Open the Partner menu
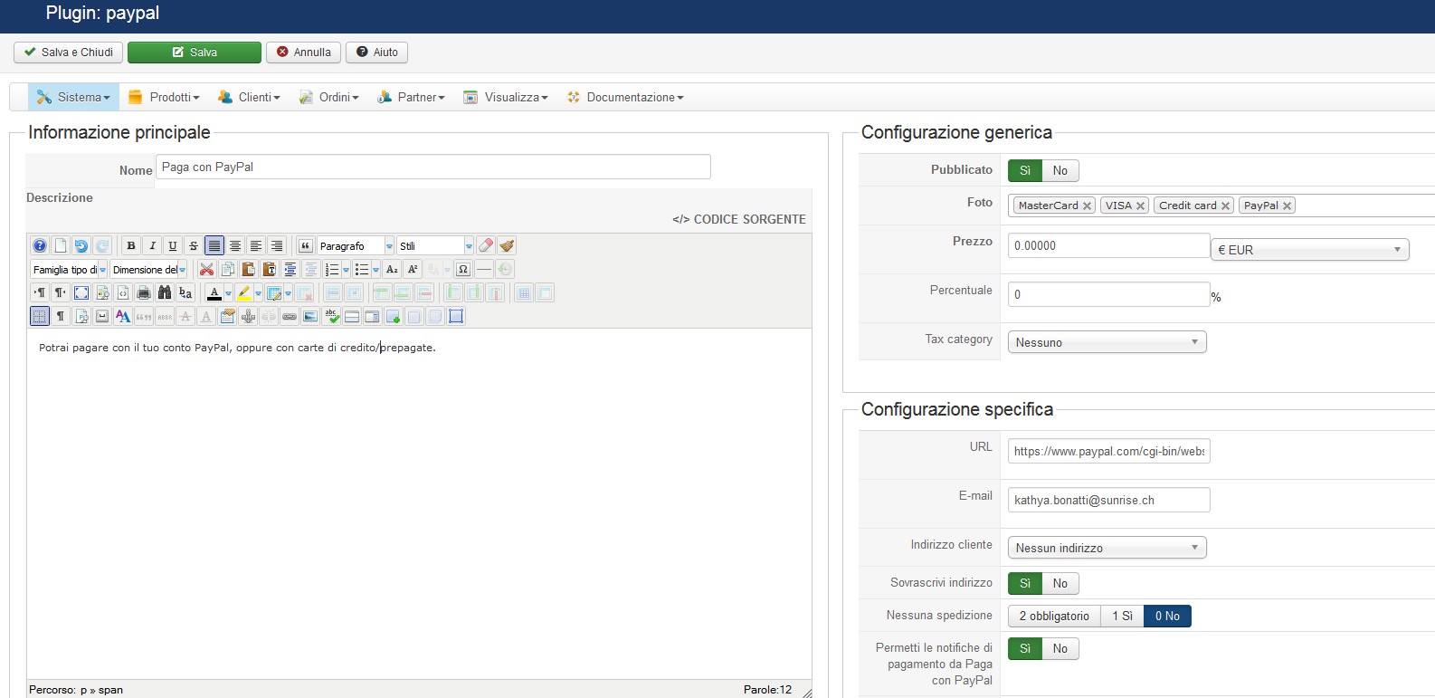Screen dimensions: 1435x698 pos(411,97)
